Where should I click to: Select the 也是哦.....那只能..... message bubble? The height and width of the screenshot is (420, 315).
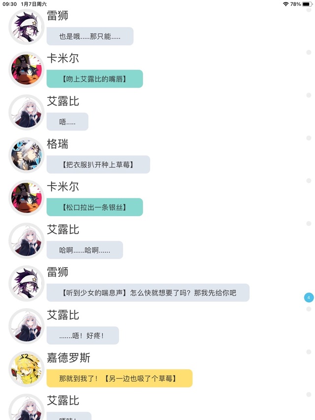90,36
